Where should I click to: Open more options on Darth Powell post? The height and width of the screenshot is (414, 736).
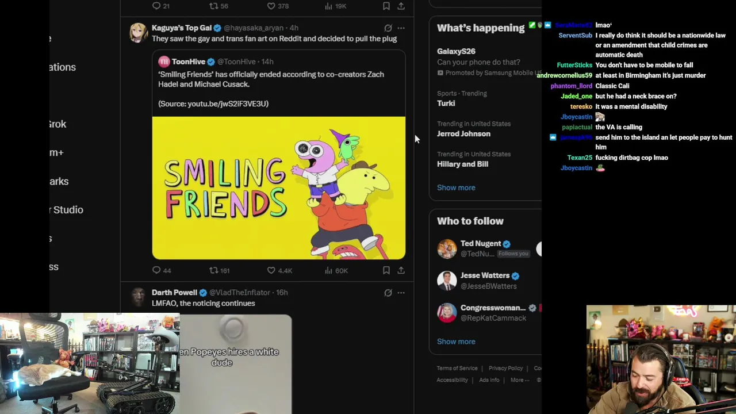click(x=401, y=293)
